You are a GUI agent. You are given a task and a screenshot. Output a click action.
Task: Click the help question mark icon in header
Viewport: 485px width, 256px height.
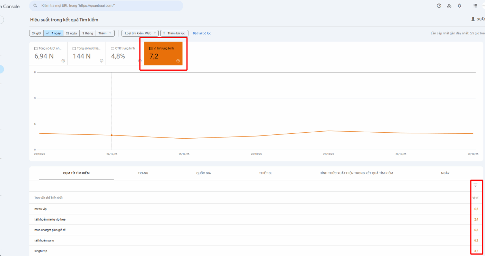click(x=439, y=6)
